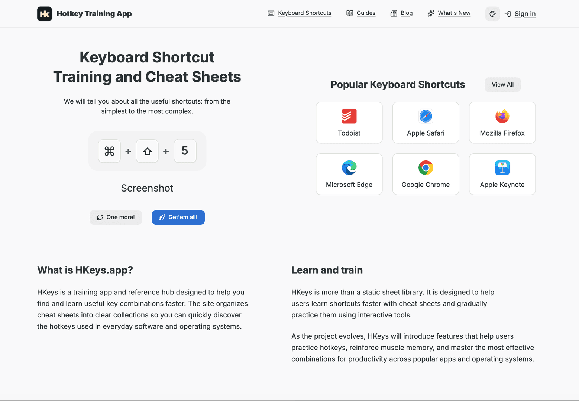The width and height of the screenshot is (579, 401).
Task: Click the number 5 key
Action: click(185, 151)
